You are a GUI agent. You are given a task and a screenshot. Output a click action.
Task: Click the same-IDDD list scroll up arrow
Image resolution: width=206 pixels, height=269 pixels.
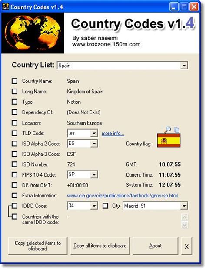(x=184, y=217)
